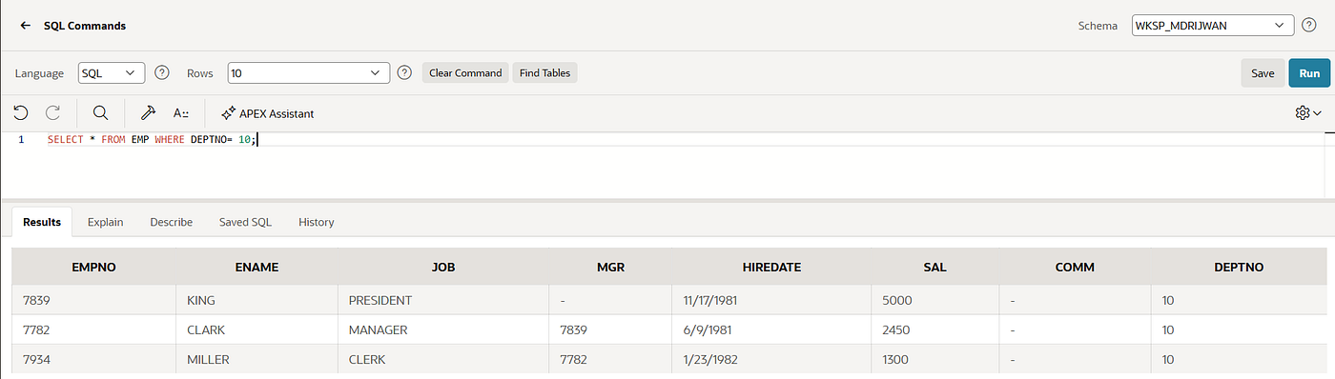Select hire date 11/17/1981 cell
1335x379 pixels.
coord(771,300)
